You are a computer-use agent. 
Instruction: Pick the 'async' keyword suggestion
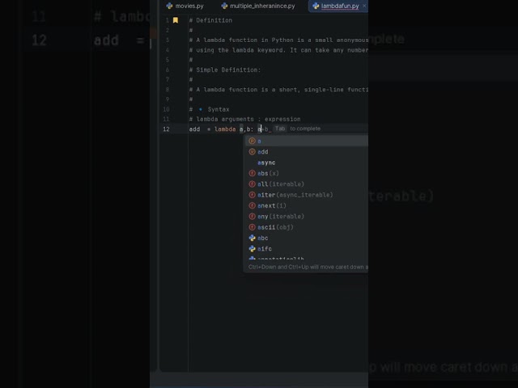click(307, 162)
